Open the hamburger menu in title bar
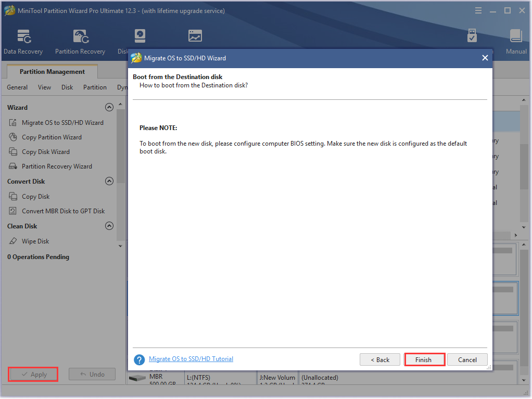Viewport: 532px width, 399px height. click(478, 10)
